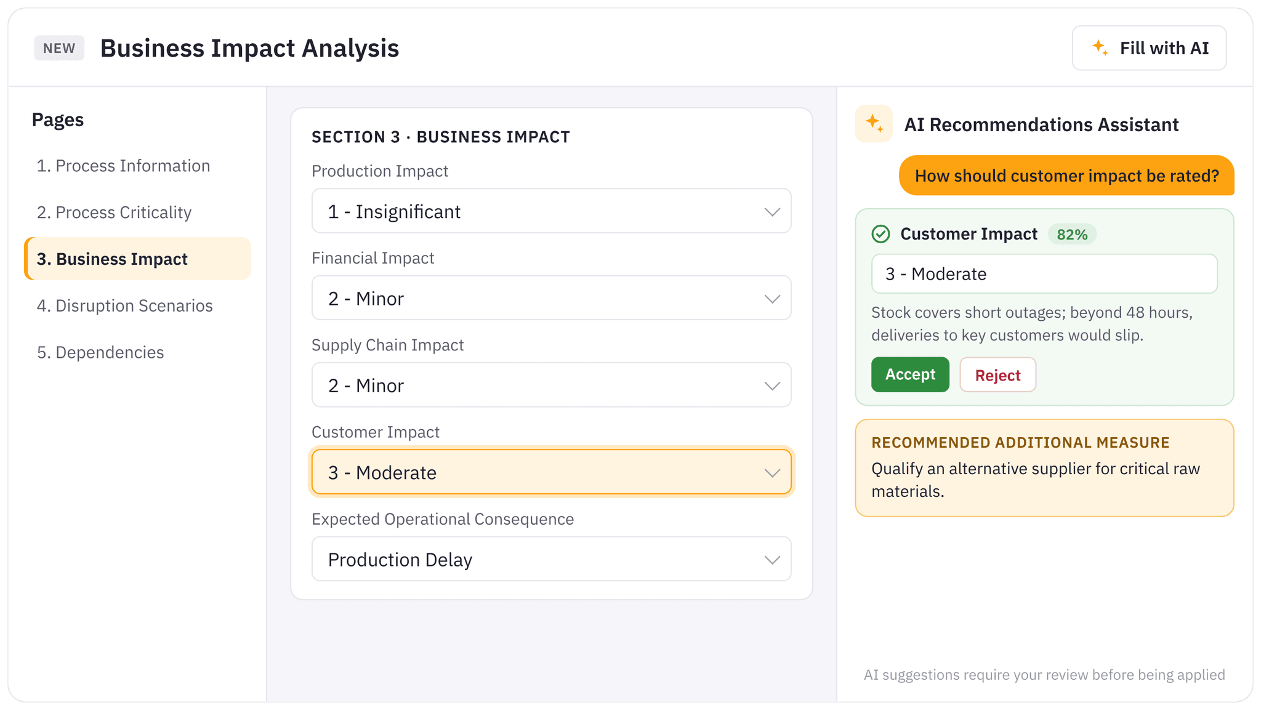Open the Supply Chain Impact dropdown
The image size is (1261, 710).
[551, 385]
